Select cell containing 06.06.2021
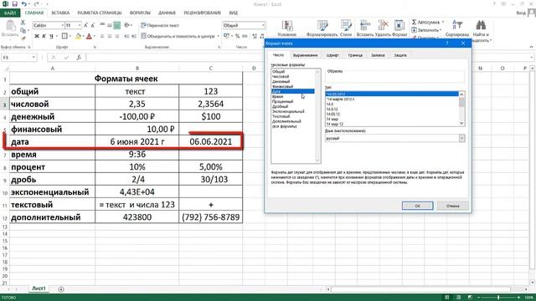 210,141
